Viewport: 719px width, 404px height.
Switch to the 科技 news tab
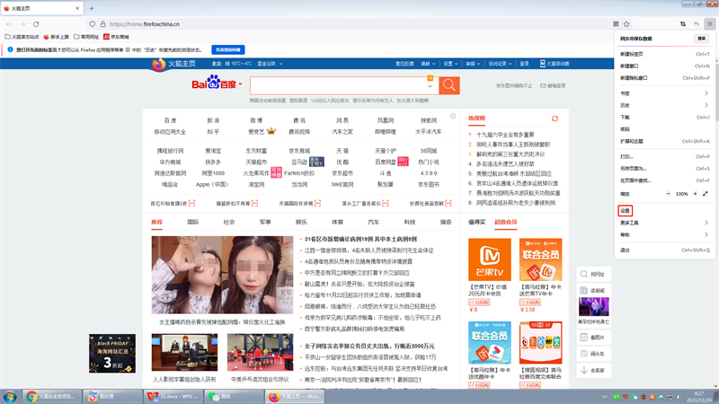[410, 222]
